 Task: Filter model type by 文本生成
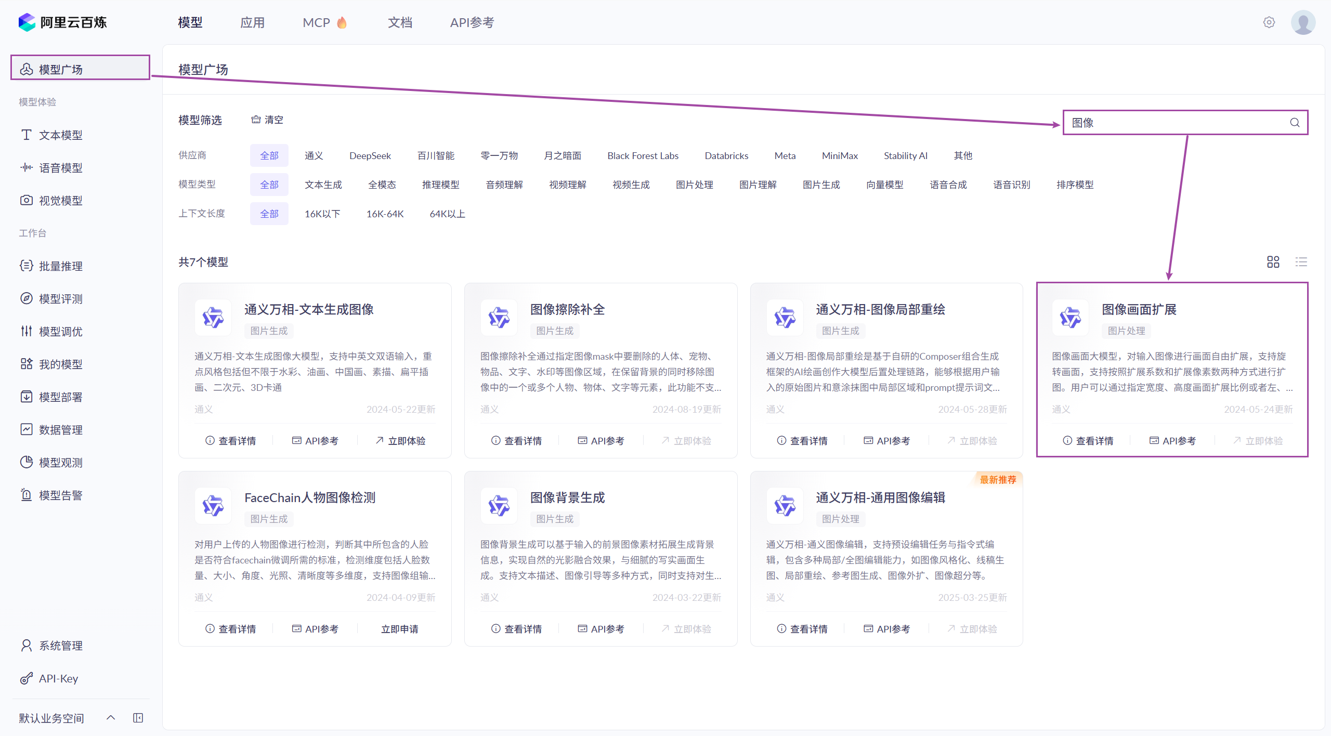coord(323,185)
